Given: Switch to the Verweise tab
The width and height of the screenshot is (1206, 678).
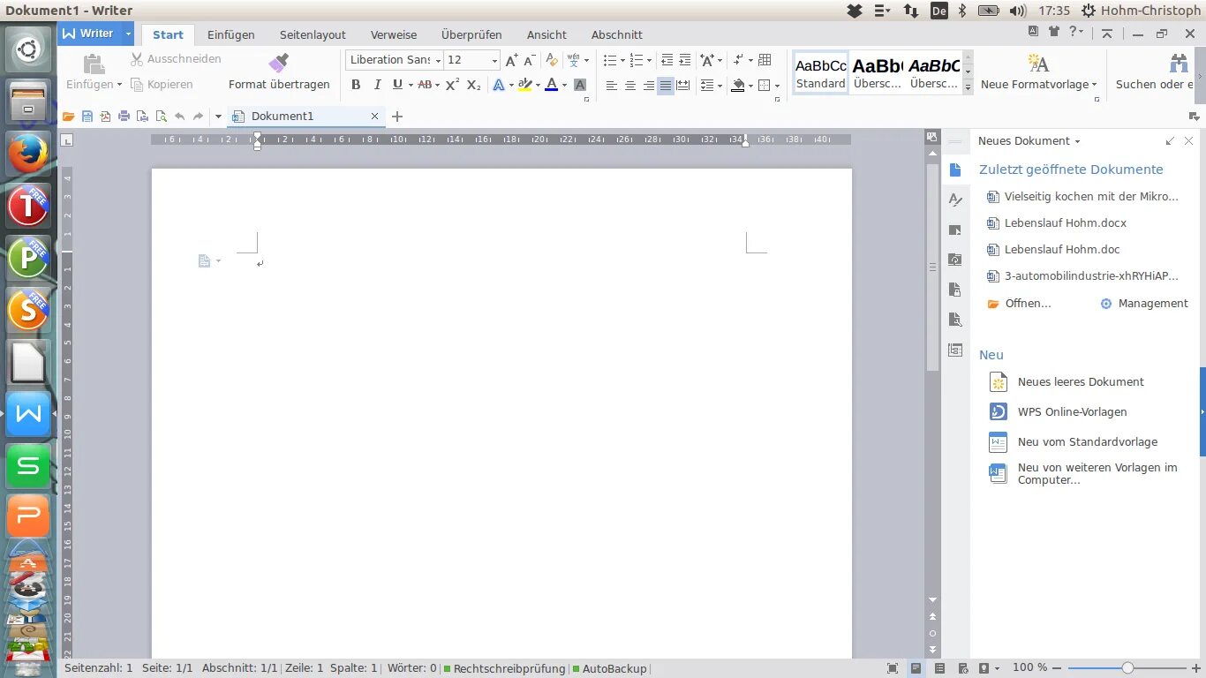Looking at the screenshot, I should pyautogui.click(x=394, y=34).
